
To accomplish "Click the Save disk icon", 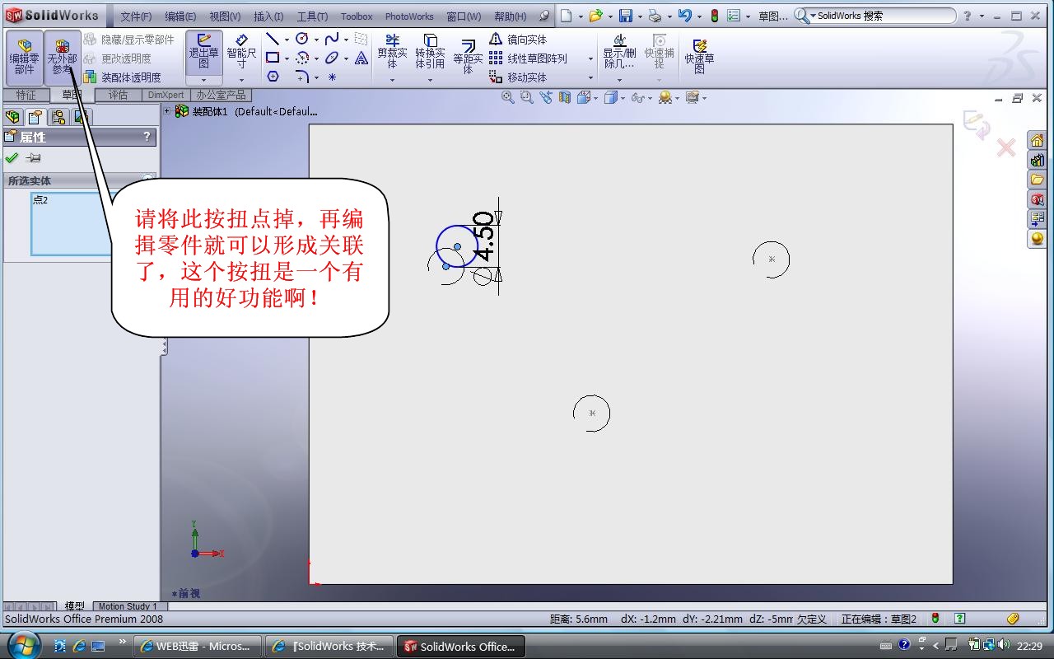I will coord(626,16).
